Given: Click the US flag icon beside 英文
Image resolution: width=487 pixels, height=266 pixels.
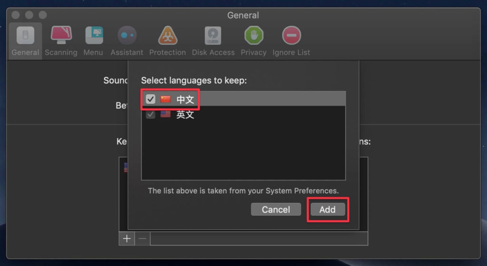Looking at the screenshot, I should (x=166, y=114).
